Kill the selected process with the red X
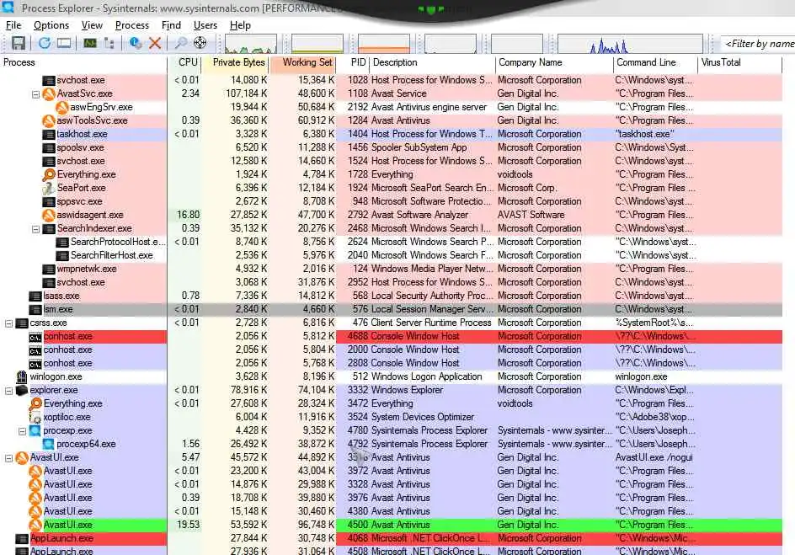The image size is (795, 555). click(x=155, y=43)
